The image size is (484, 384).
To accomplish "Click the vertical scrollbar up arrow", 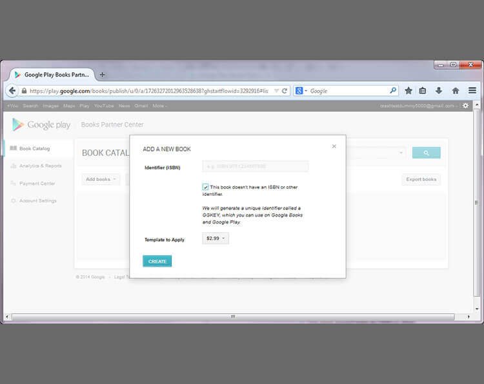I will click(x=477, y=105).
